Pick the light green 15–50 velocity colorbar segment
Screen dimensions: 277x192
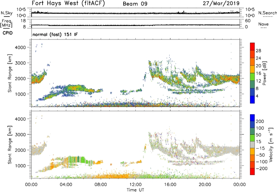(x=252, y=138)
